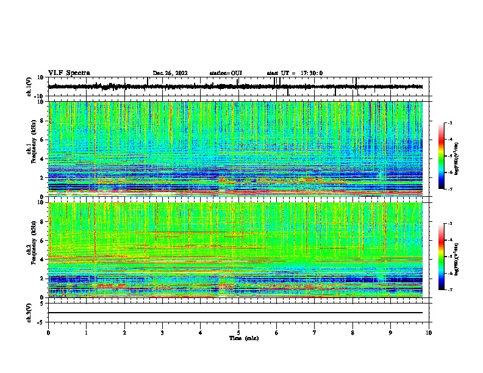Select the date "Dec. 26, 2022"
The height and width of the screenshot is (373, 483).
[x=170, y=73]
